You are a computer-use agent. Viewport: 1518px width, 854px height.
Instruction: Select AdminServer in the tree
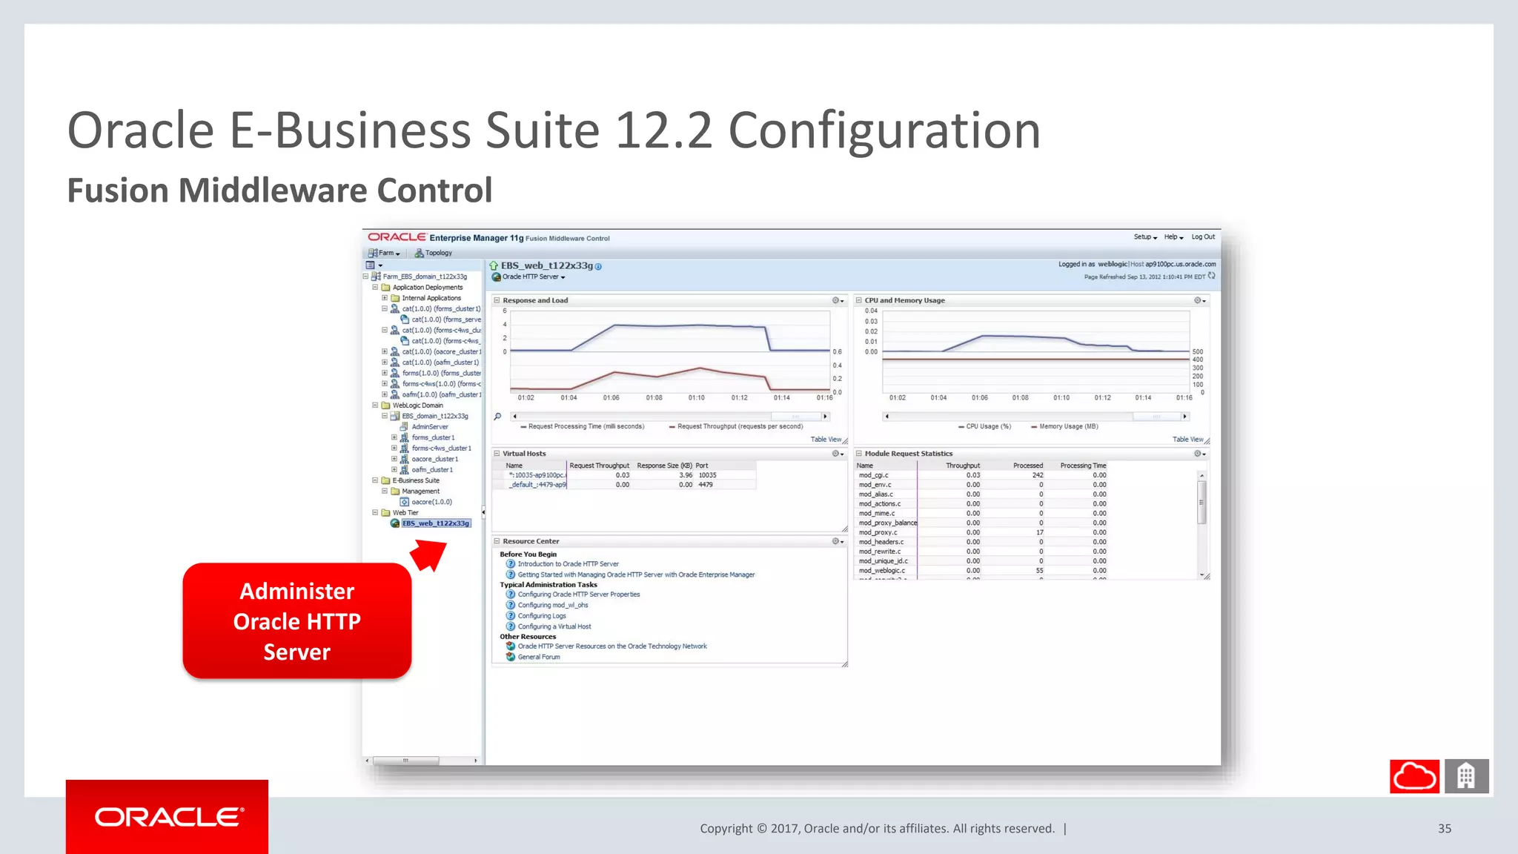[430, 427]
